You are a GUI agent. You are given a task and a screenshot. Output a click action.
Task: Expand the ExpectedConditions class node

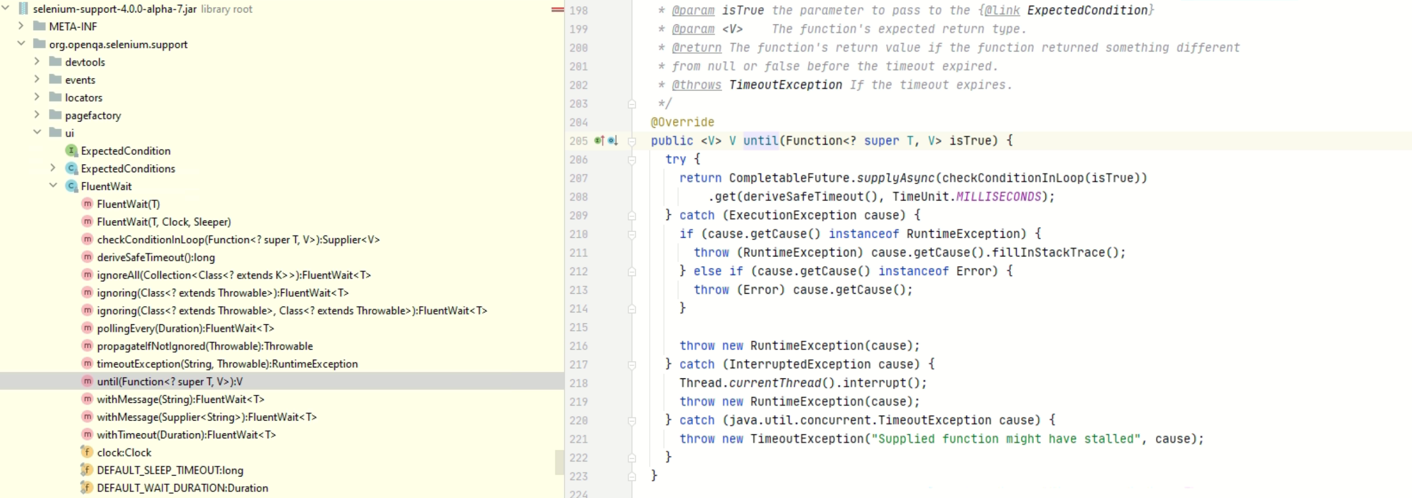(x=53, y=168)
